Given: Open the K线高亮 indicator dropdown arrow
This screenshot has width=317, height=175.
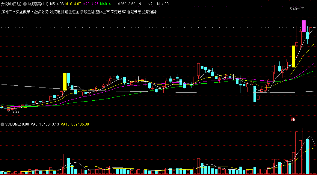Looking at the screenshot, I should point(25,4).
